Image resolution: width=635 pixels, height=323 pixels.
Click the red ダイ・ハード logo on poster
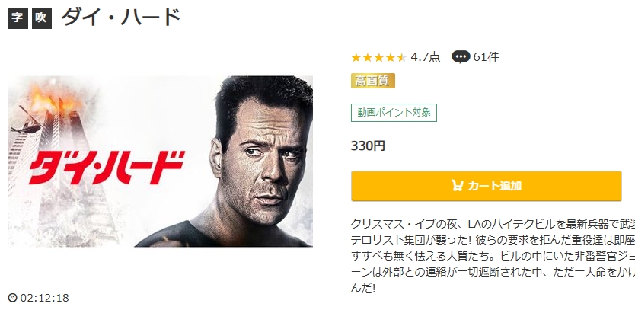click(107, 167)
